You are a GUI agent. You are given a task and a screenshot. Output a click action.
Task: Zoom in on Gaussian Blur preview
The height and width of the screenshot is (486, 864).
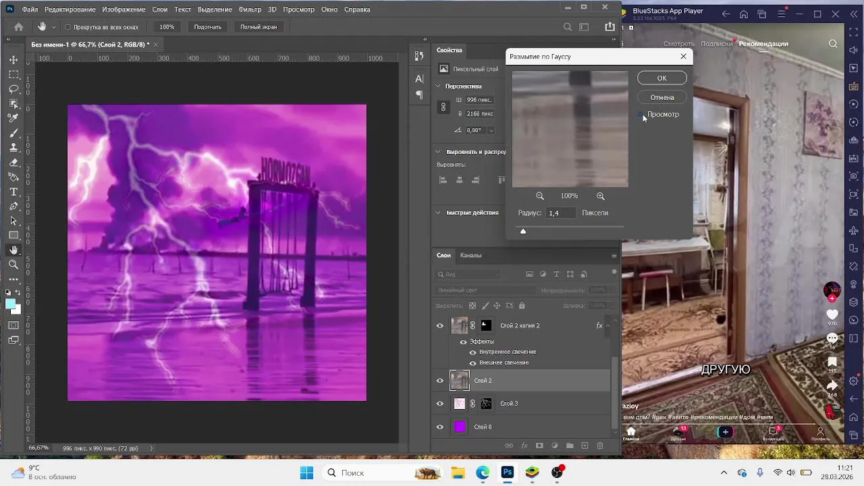601,196
